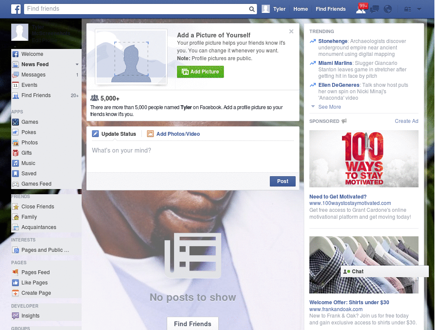Open Pages and Public feed icon
The image size is (440, 330).
[x=15, y=250]
